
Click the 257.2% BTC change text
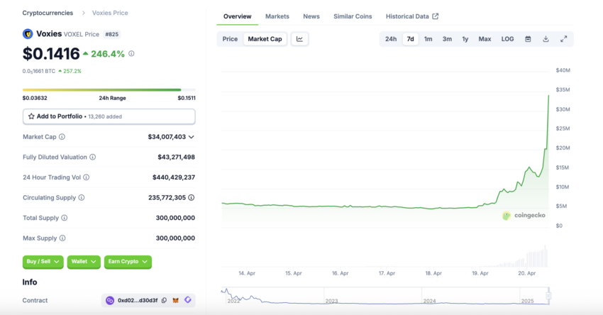(72, 71)
